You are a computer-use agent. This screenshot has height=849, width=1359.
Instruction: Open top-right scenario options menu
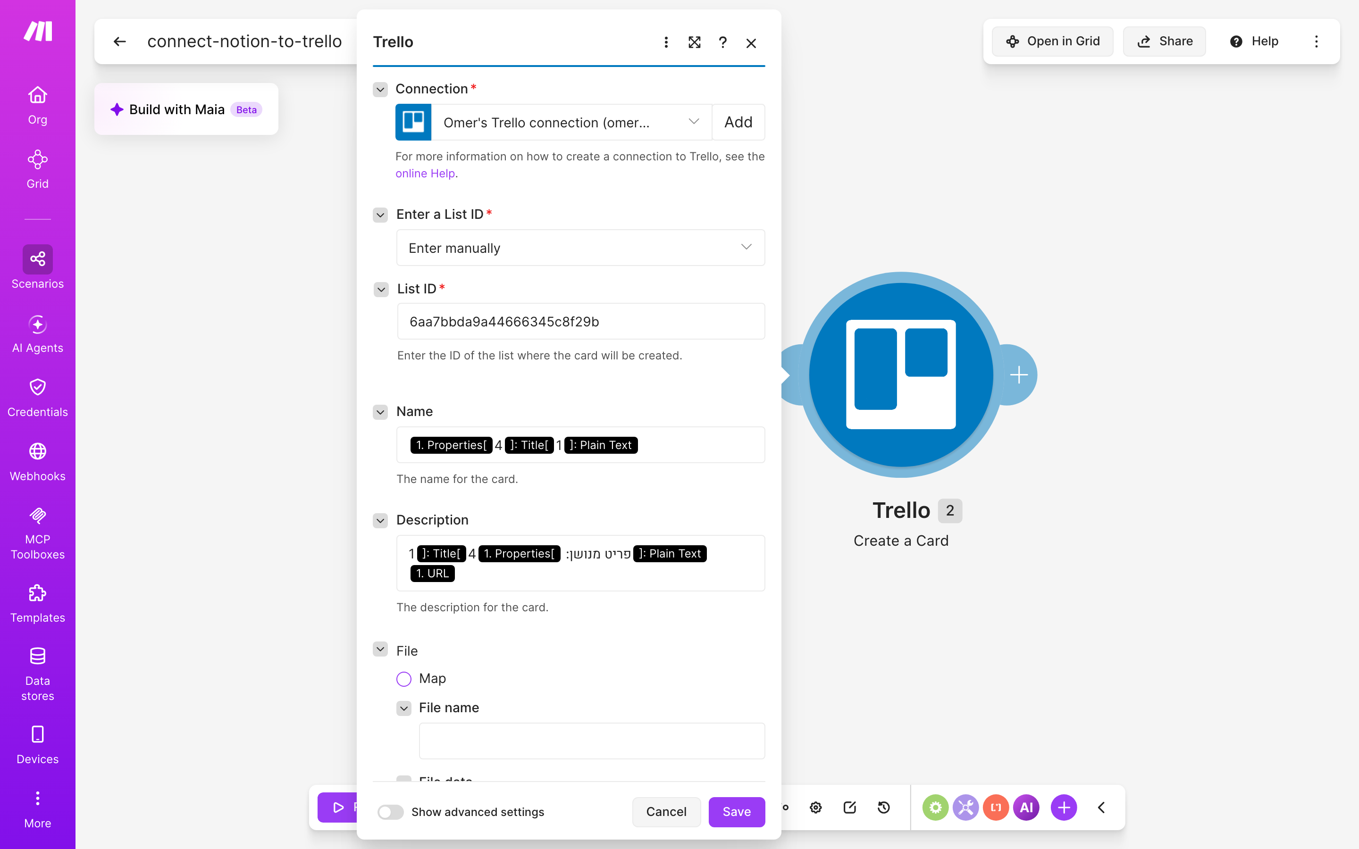tap(1317, 42)
